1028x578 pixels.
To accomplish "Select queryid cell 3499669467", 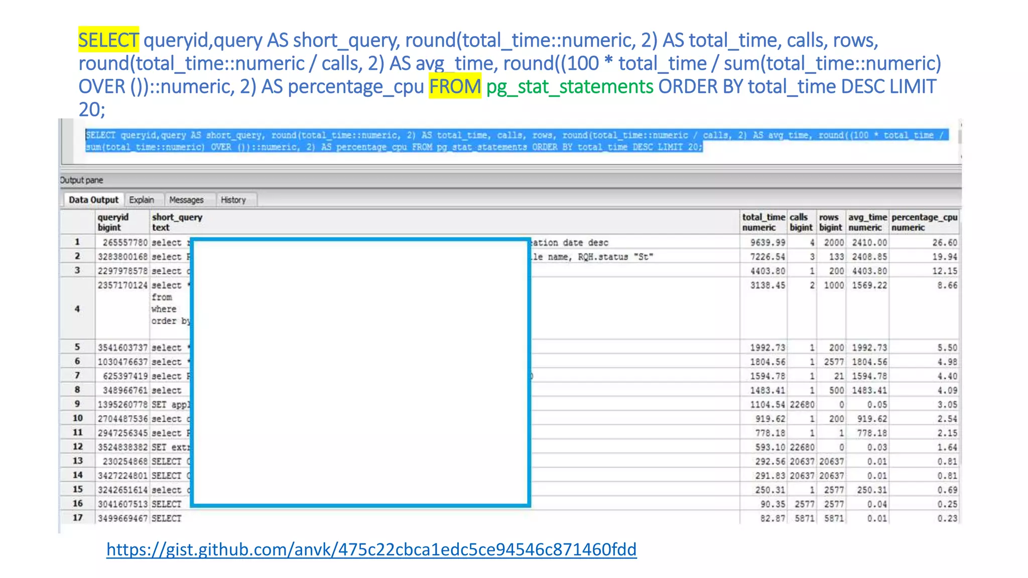I will point(122,518).
